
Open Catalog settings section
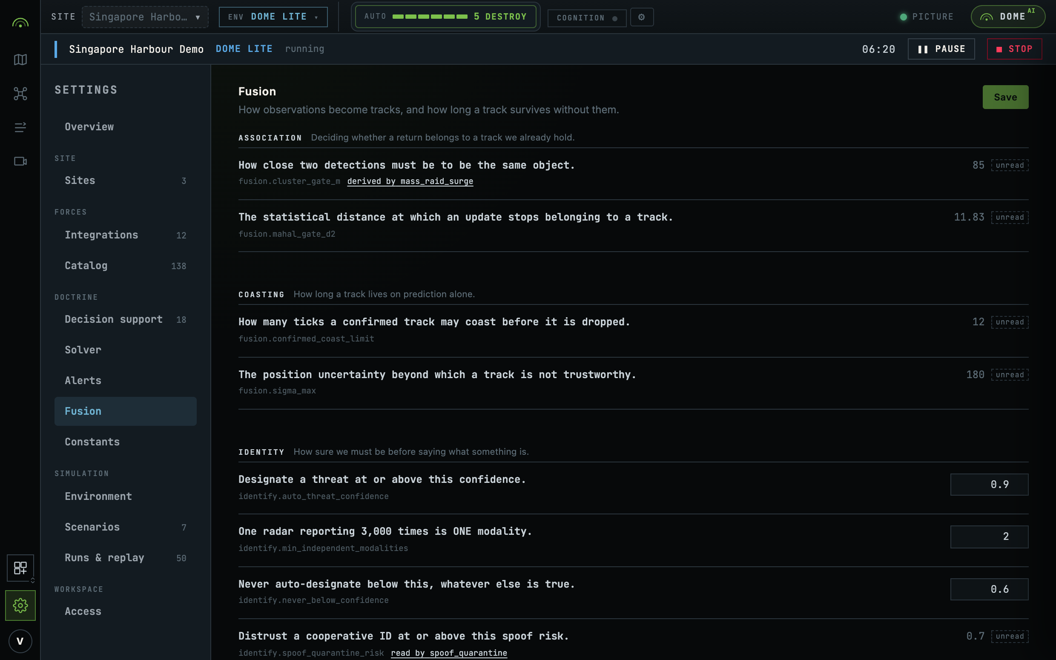(125, 265)
